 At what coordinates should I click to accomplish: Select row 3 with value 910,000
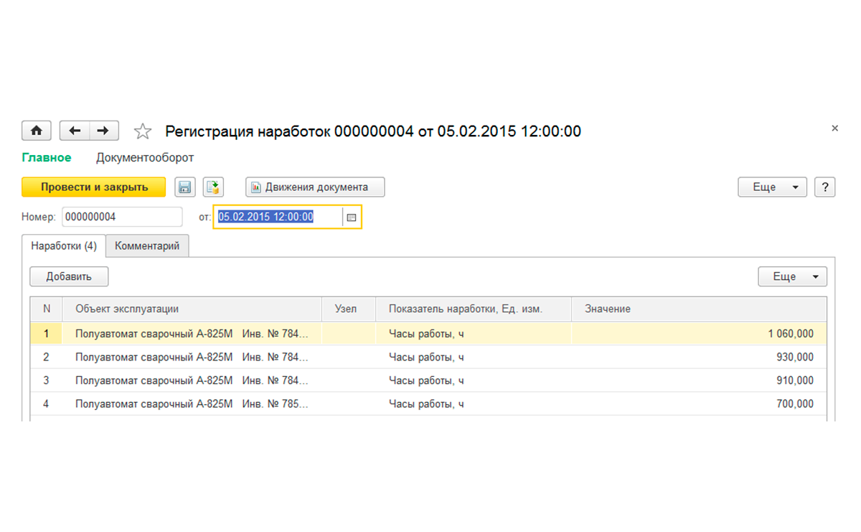click(x=430, y=381)
